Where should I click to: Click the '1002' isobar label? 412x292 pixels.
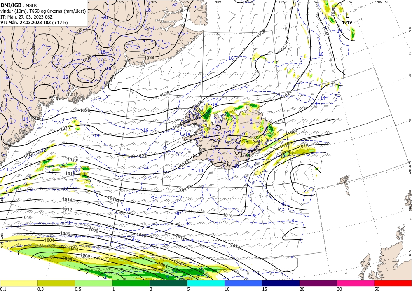click(73, 249)
